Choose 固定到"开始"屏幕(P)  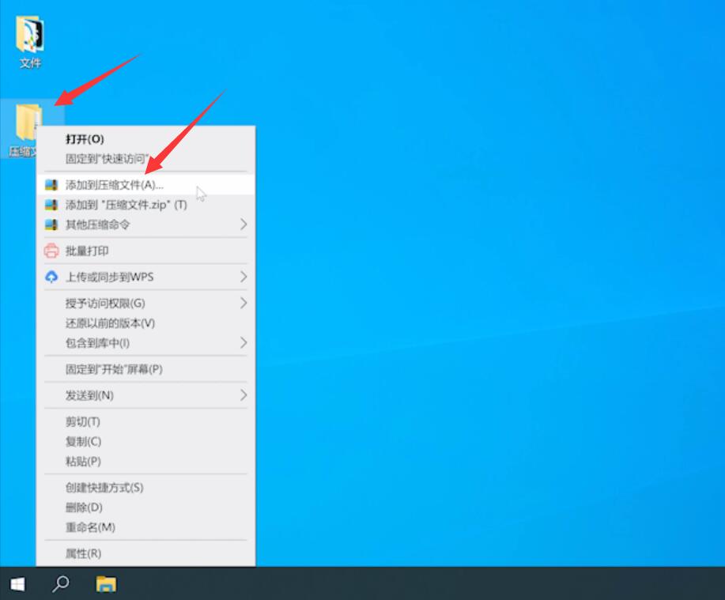coord(145,369)
